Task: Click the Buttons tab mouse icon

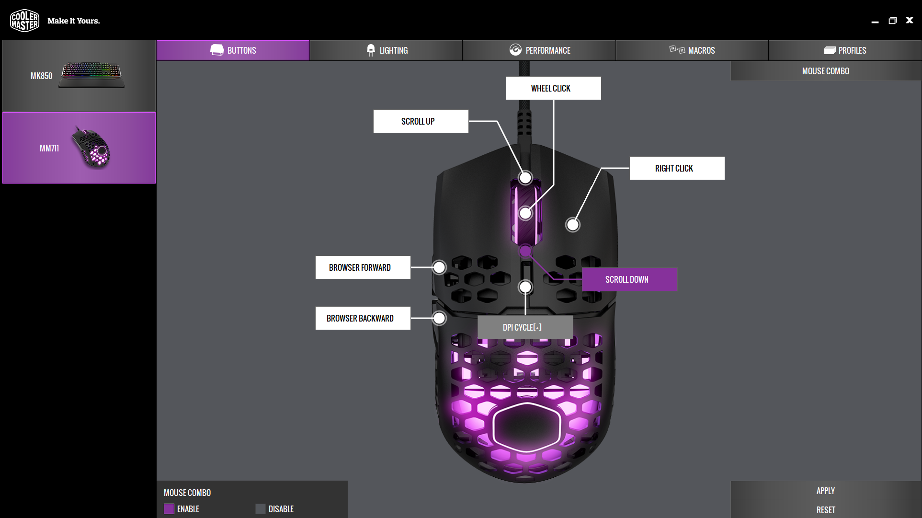Action: [x=217, y=50]
